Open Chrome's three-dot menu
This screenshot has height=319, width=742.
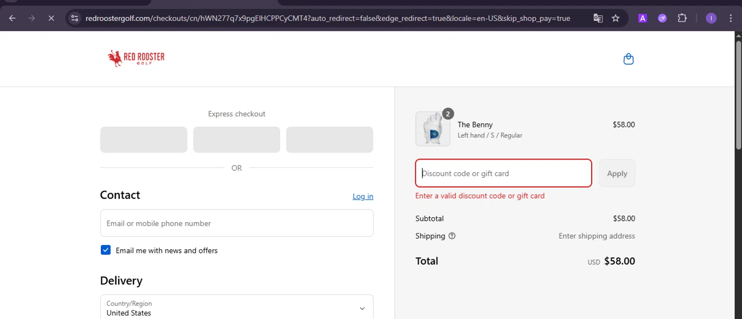pyautogui.click(x=731, y=18)
